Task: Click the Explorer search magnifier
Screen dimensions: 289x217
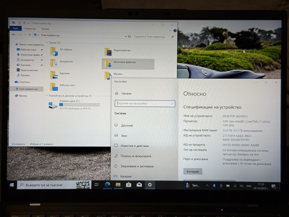Action: click(173, 37)
